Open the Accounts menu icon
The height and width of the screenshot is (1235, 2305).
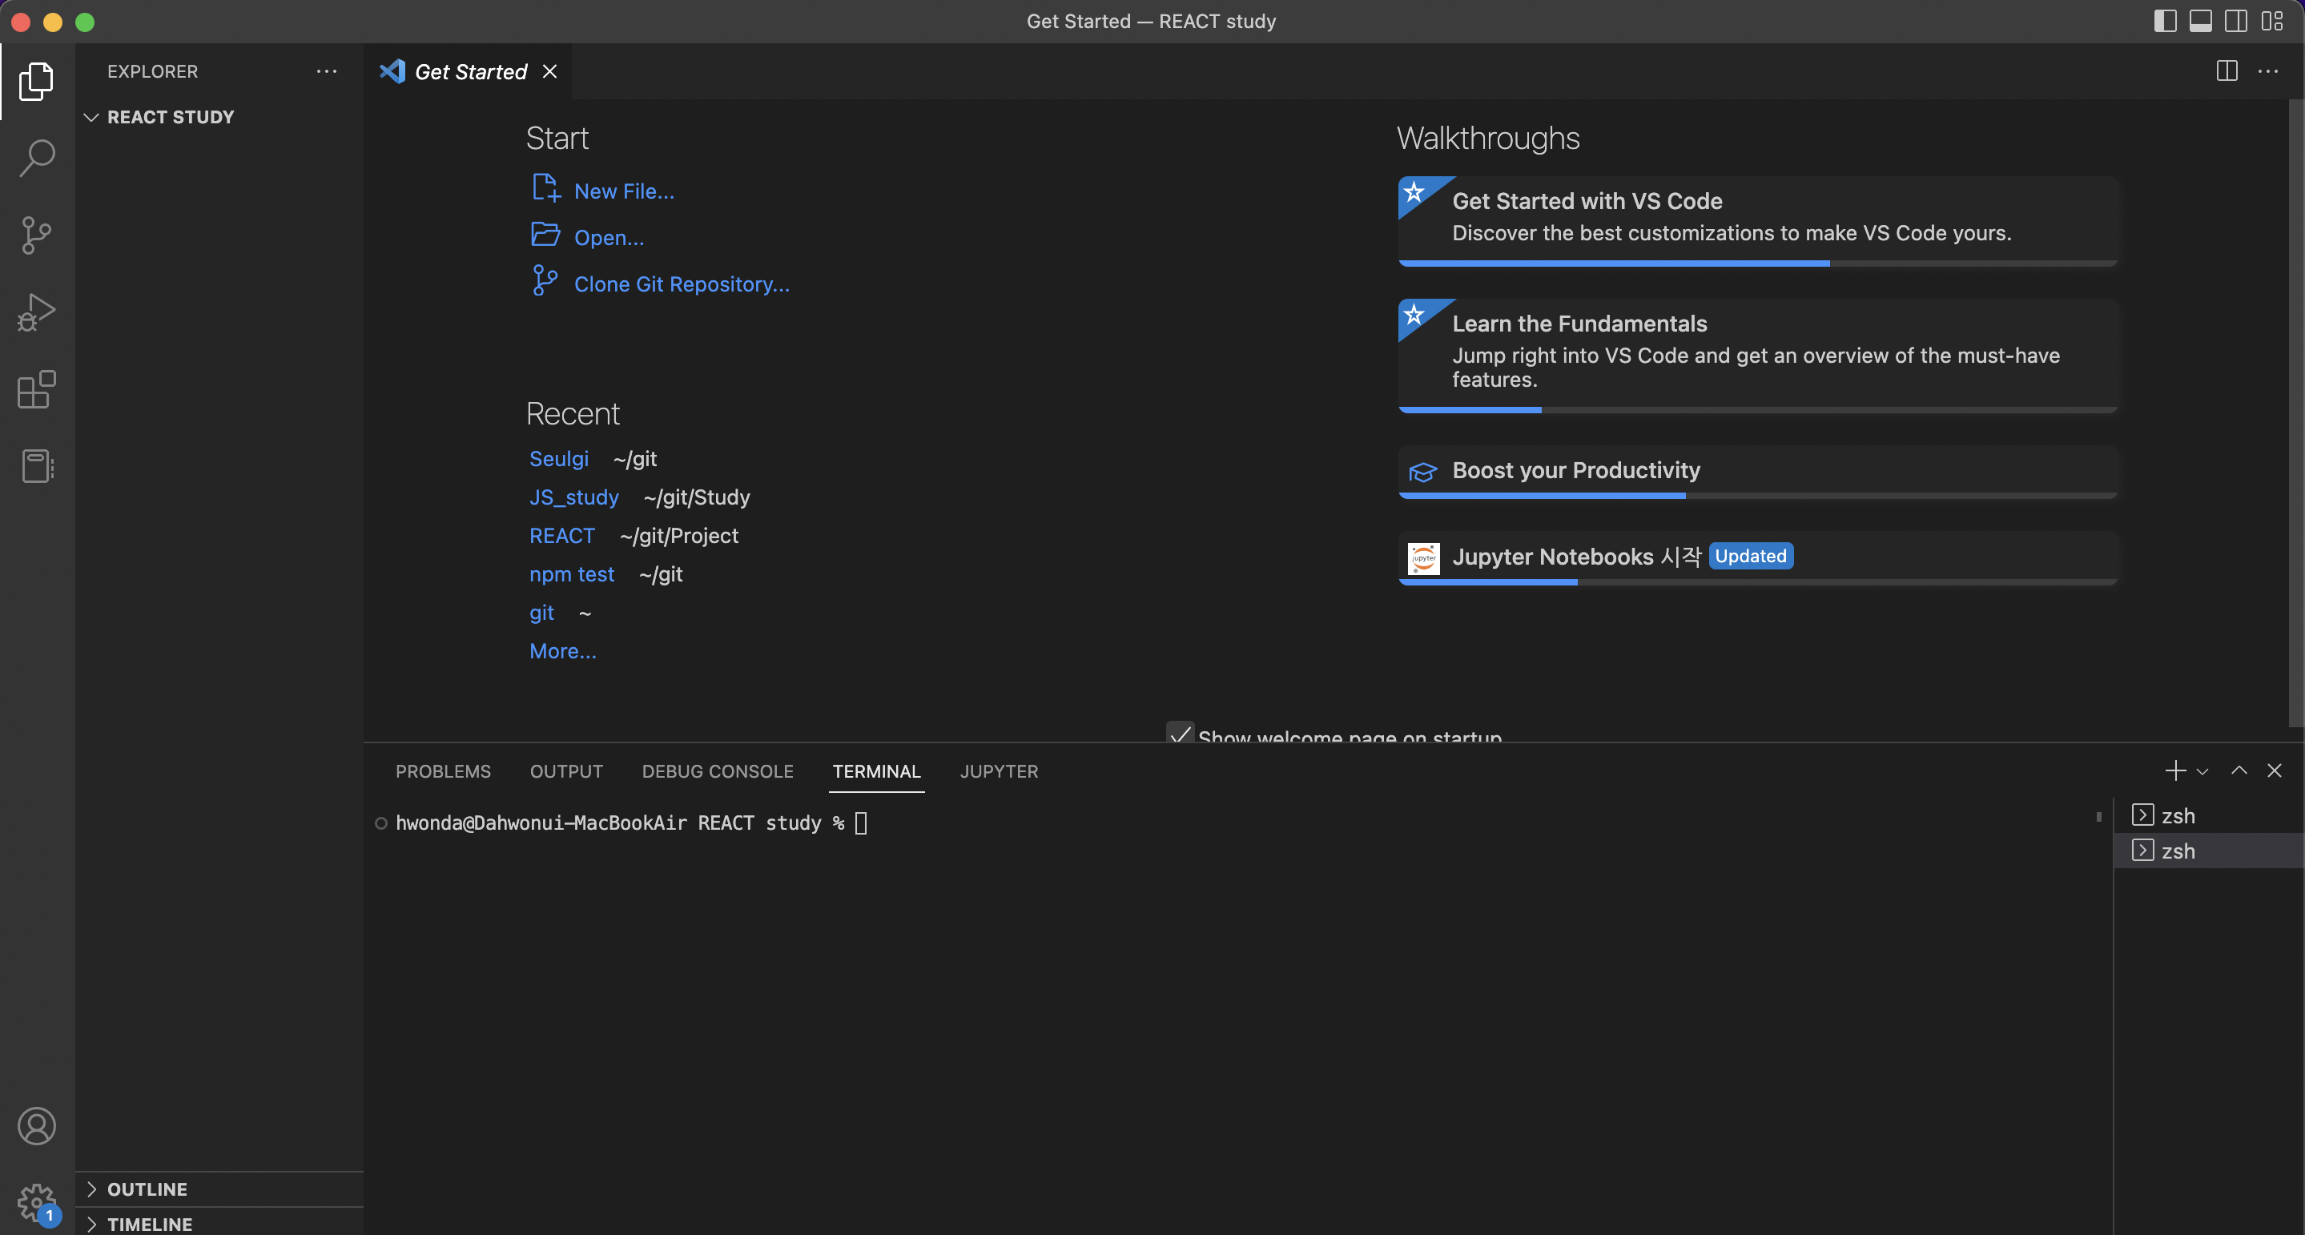(37, 1126)
